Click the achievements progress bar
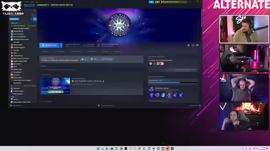This screenshot has width=270, height=151. coord(173,83)
